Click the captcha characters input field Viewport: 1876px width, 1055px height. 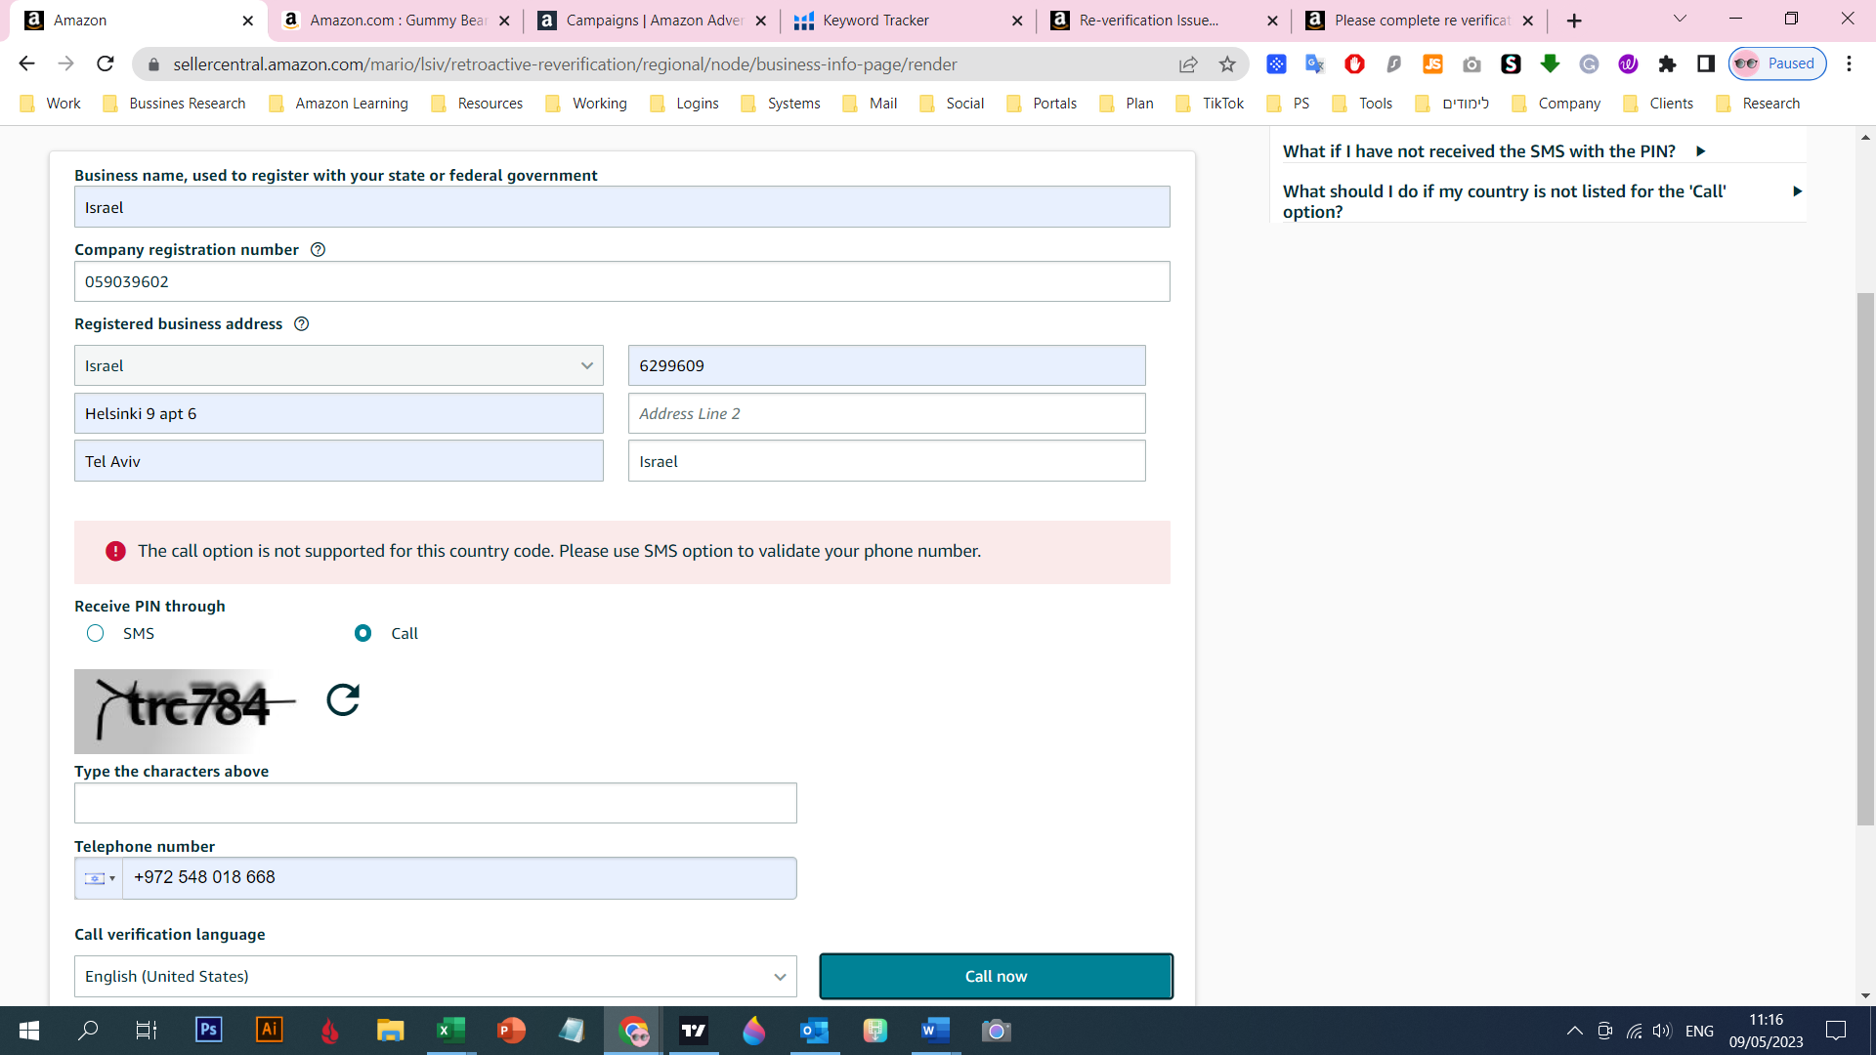click(435, 803)
